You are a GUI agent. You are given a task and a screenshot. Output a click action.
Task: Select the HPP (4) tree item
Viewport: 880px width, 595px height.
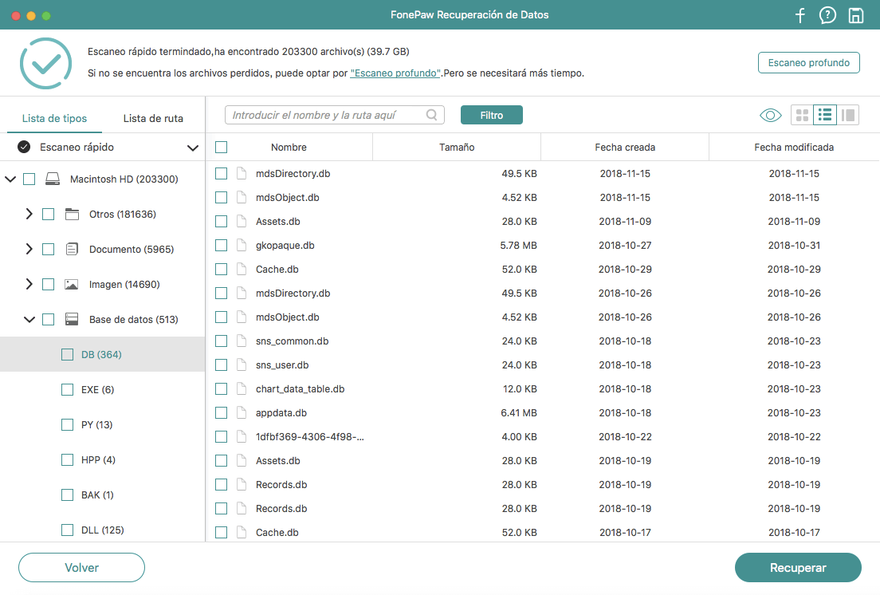(x=98, y=459)
